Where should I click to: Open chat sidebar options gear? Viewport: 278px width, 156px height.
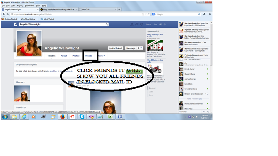pyautogui.click(x=204, y=112)
